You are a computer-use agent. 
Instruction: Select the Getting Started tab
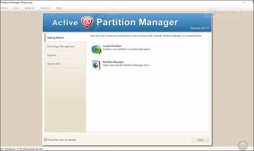[x=65, y=38]
